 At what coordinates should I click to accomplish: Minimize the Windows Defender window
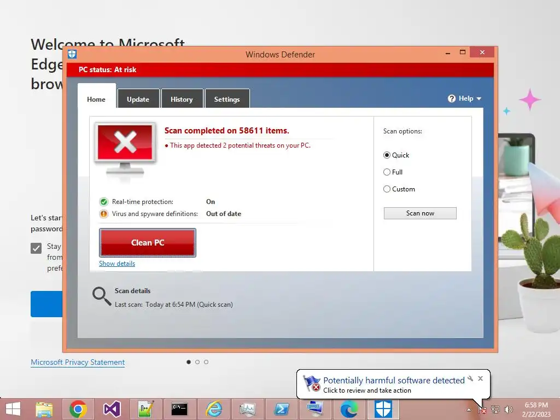[448, 53]
